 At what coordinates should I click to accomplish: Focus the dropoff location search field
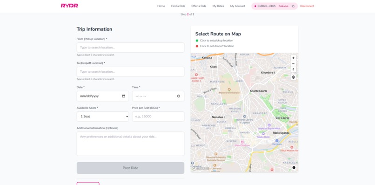130,72
